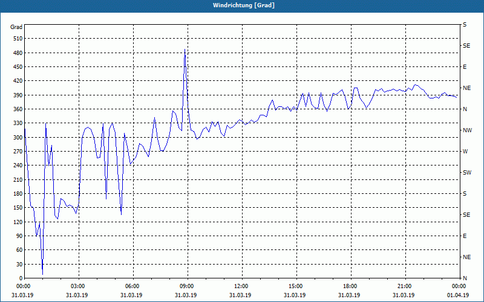Click the NW compass label

[467, 130]
